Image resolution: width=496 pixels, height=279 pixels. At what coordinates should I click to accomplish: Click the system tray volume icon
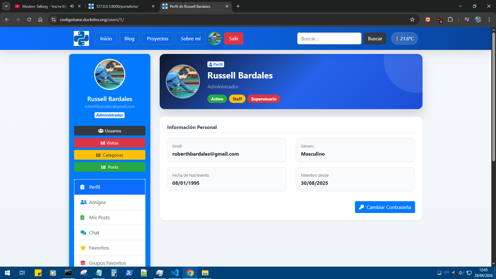click(x=461, y=273)
